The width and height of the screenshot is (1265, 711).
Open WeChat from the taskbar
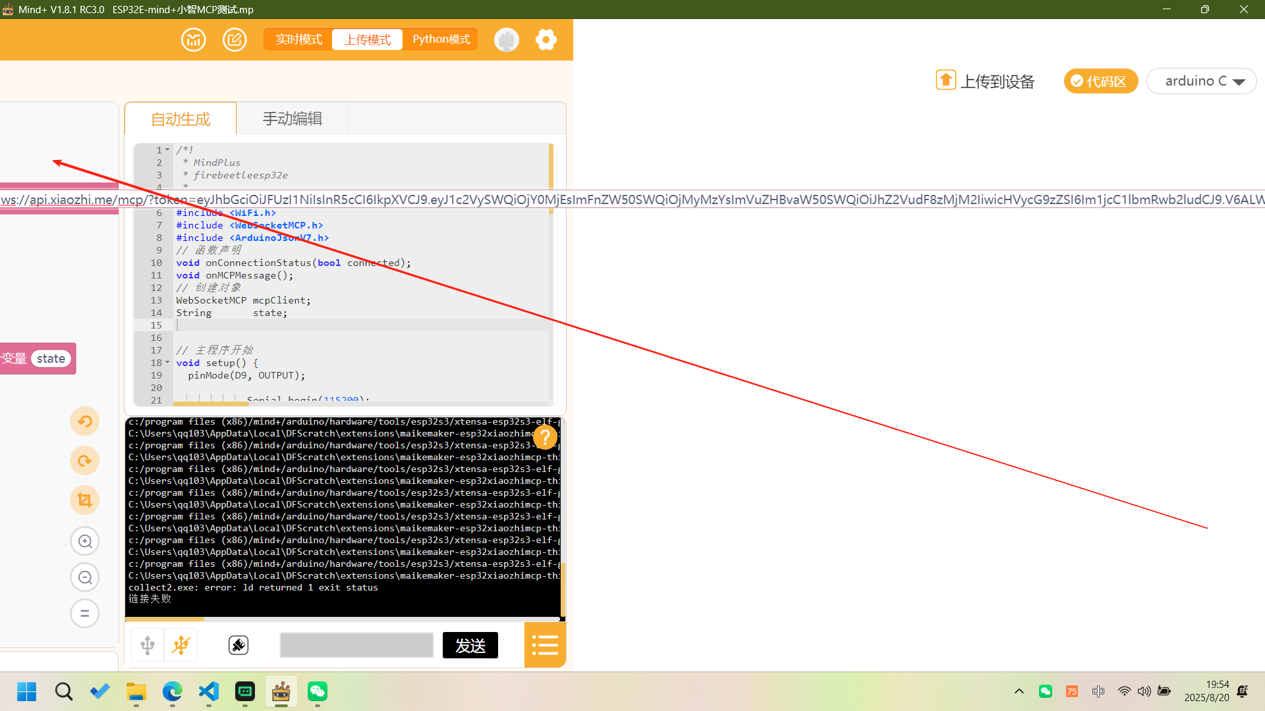tap(318, 691)
